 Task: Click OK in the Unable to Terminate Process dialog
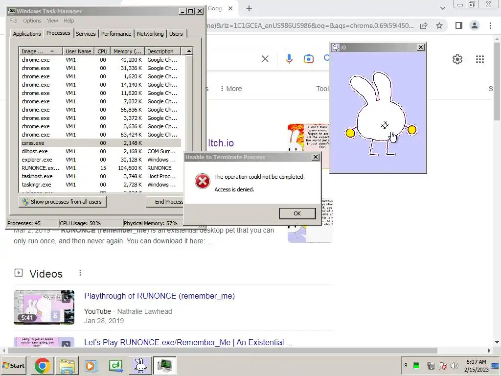297,213
